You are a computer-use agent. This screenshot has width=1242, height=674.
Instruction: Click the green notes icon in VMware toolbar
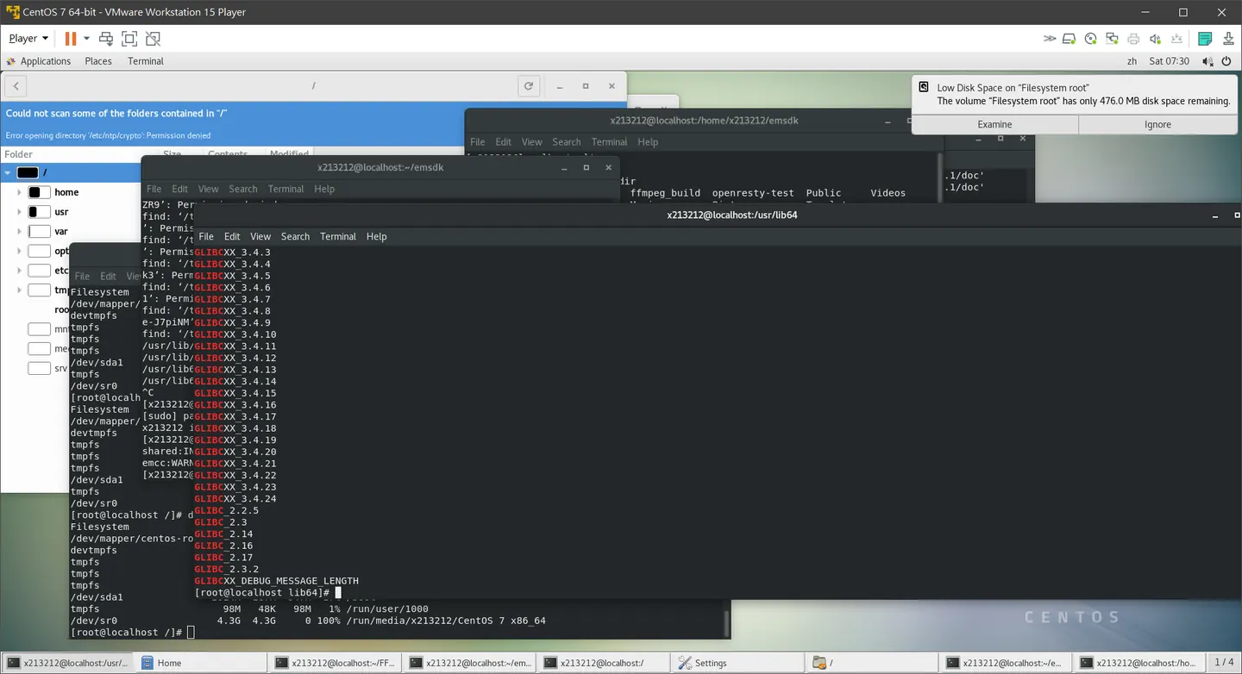1206,39
